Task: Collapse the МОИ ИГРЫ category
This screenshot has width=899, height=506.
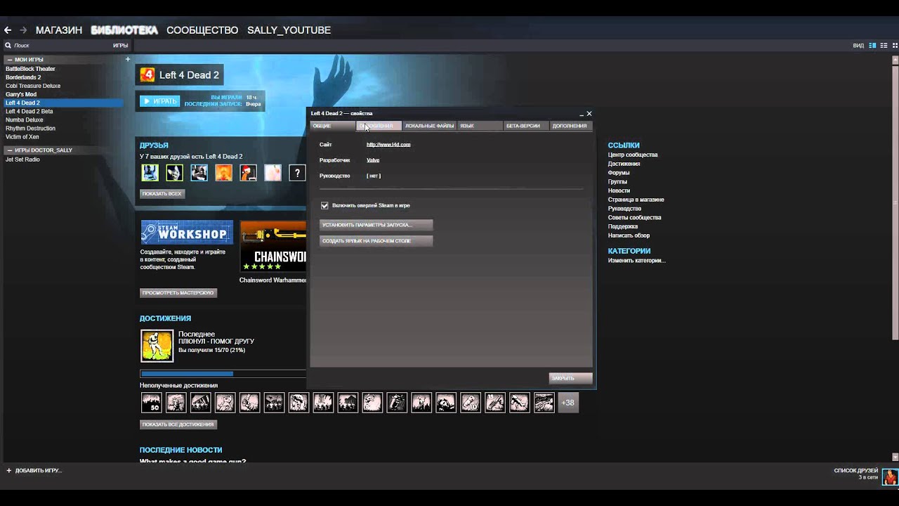Action: (x=10, y=60)
